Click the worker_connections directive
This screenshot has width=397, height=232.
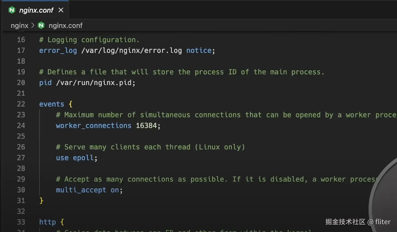[94, 126]
